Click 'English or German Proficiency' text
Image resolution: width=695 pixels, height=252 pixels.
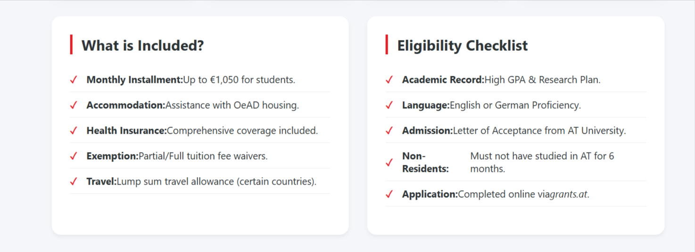pos(515,105)
